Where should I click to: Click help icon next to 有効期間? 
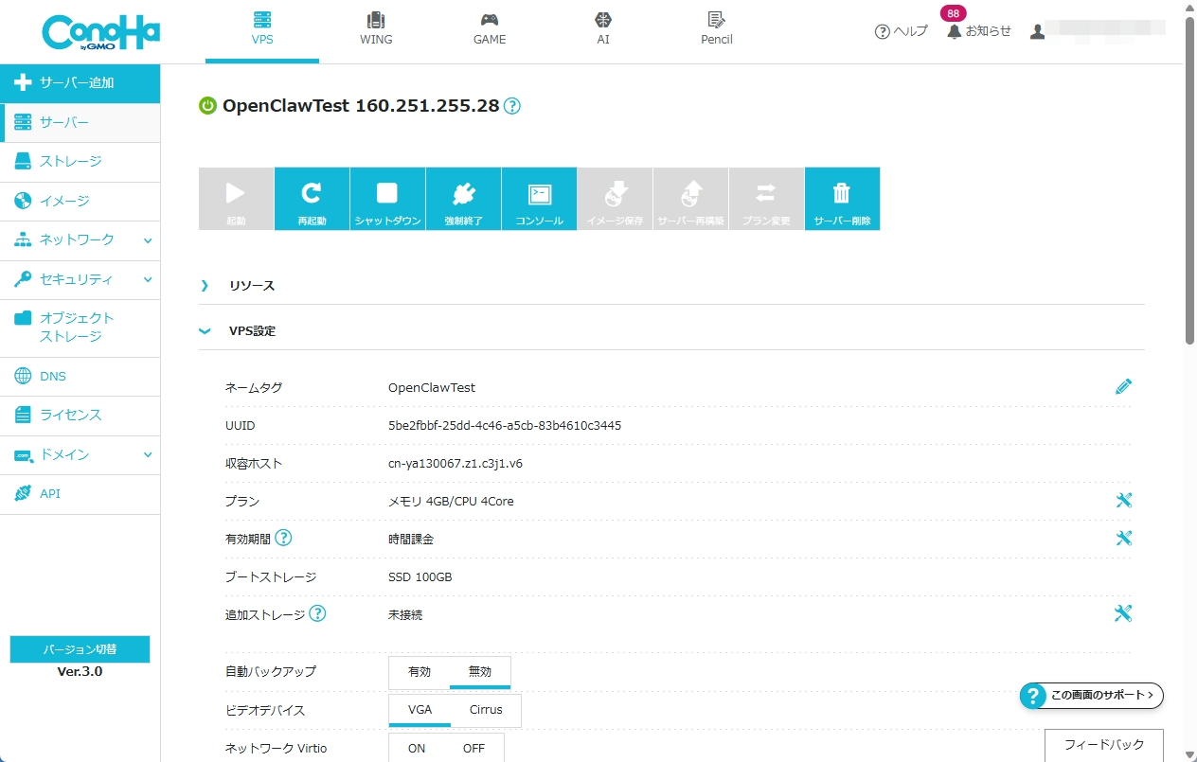coord(283,538)
